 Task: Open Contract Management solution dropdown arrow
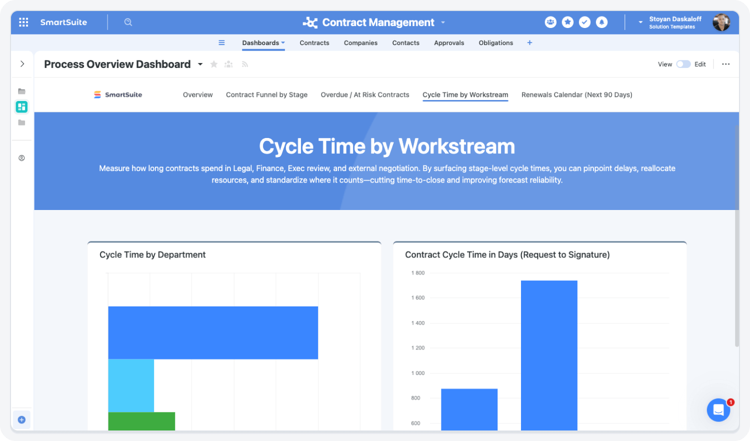coord(443,22)
